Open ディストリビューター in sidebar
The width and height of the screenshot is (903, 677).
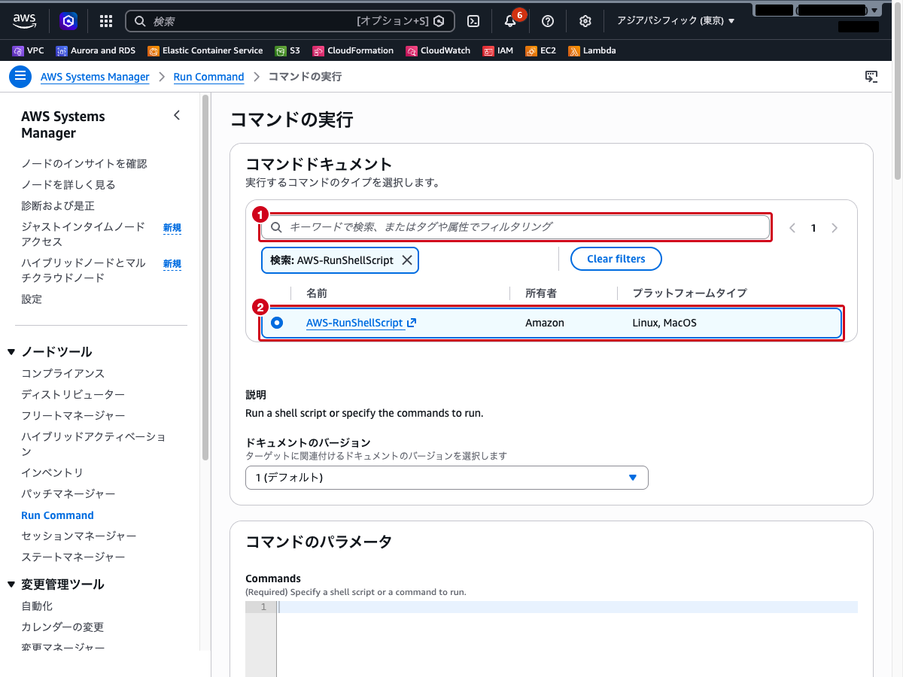coord(73,394)
